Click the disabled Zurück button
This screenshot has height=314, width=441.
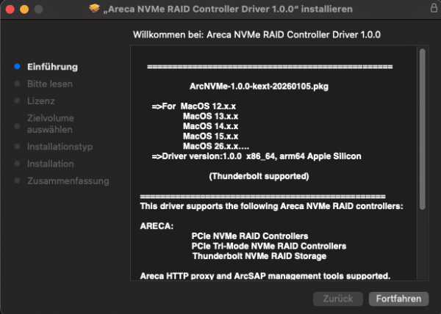coord(338,299)
